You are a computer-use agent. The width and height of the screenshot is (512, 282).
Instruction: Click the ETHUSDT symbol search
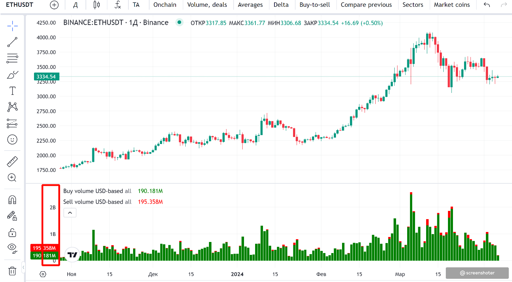[20, 5]
